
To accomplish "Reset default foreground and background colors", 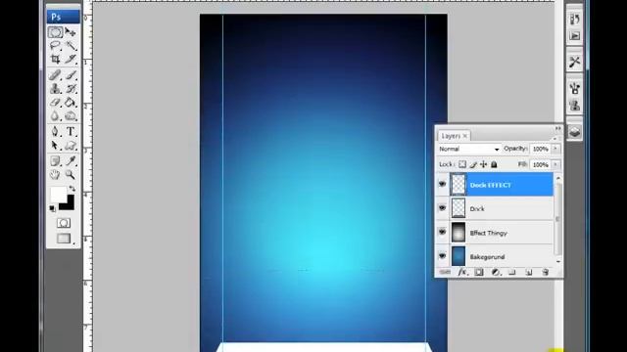I will click(52, 208).
